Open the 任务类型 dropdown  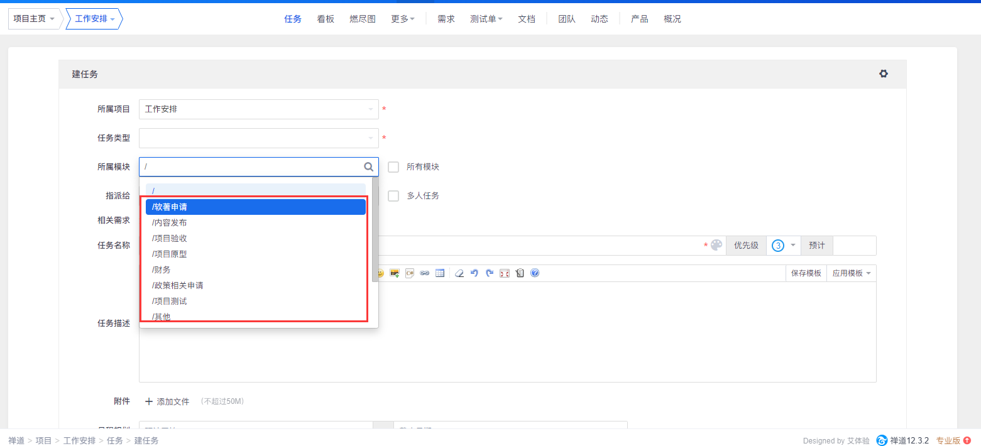(x=259, y=138)
